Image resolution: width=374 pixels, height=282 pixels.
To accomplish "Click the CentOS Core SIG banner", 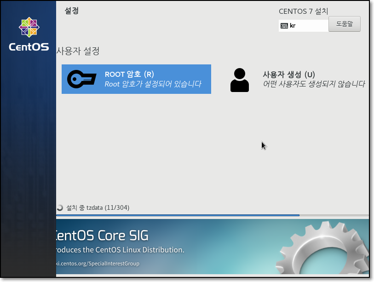I will pyautogui.click(x=212, y=247).
